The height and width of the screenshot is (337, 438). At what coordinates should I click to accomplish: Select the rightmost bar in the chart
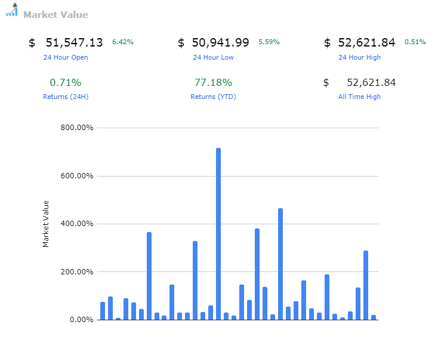click(x=374, y=317)
